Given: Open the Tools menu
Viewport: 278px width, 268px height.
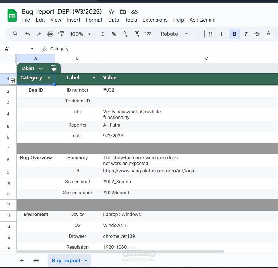Looking at the screenshot, I should click(131, 20).
